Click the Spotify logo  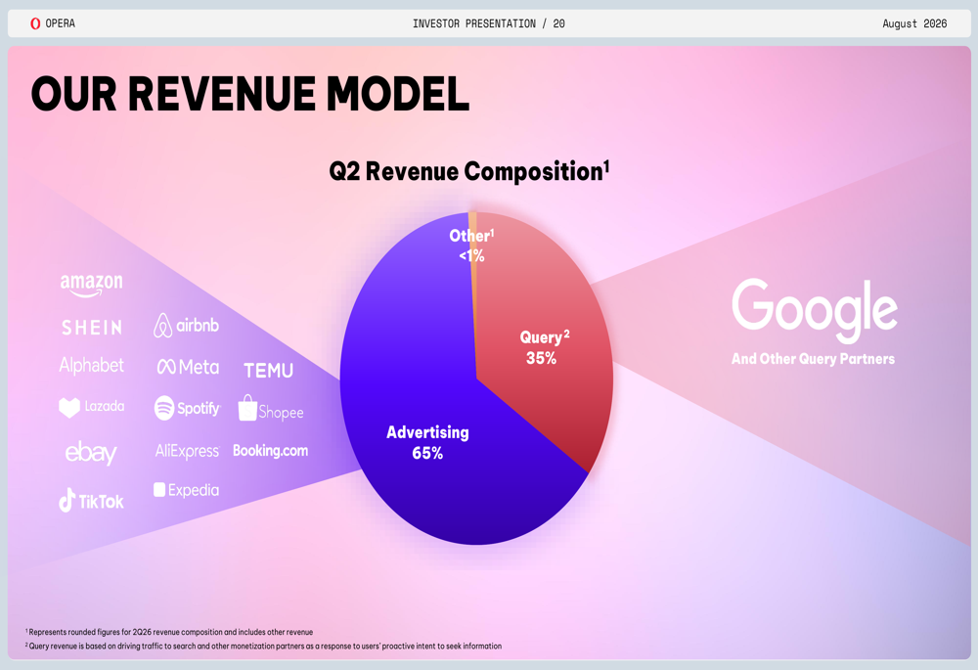tap(188, 408)
